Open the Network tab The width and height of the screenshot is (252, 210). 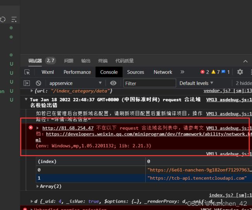coord(163,72)
